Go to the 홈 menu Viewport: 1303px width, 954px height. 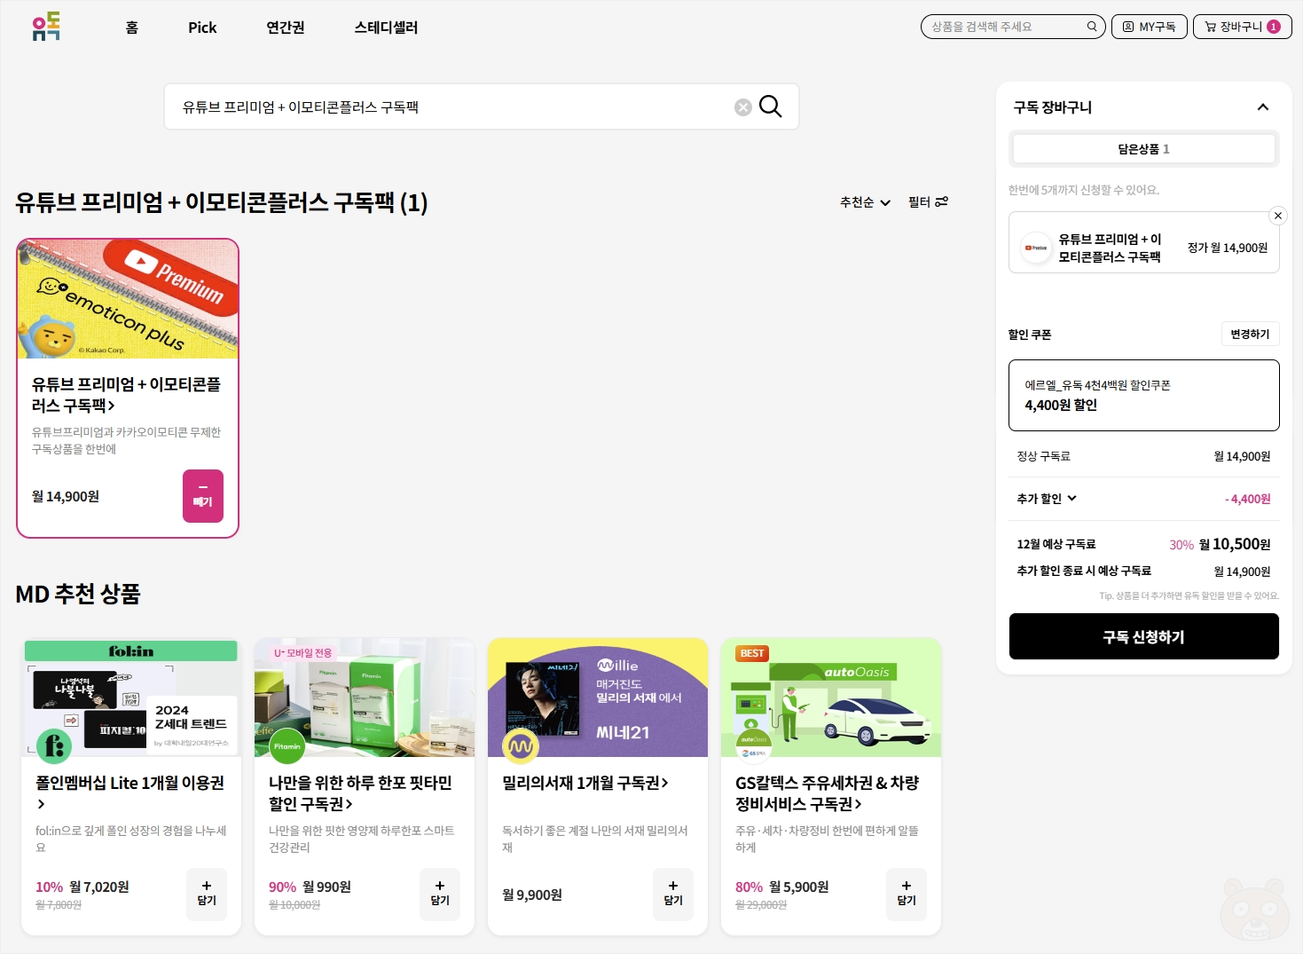[x=132, y=28]
